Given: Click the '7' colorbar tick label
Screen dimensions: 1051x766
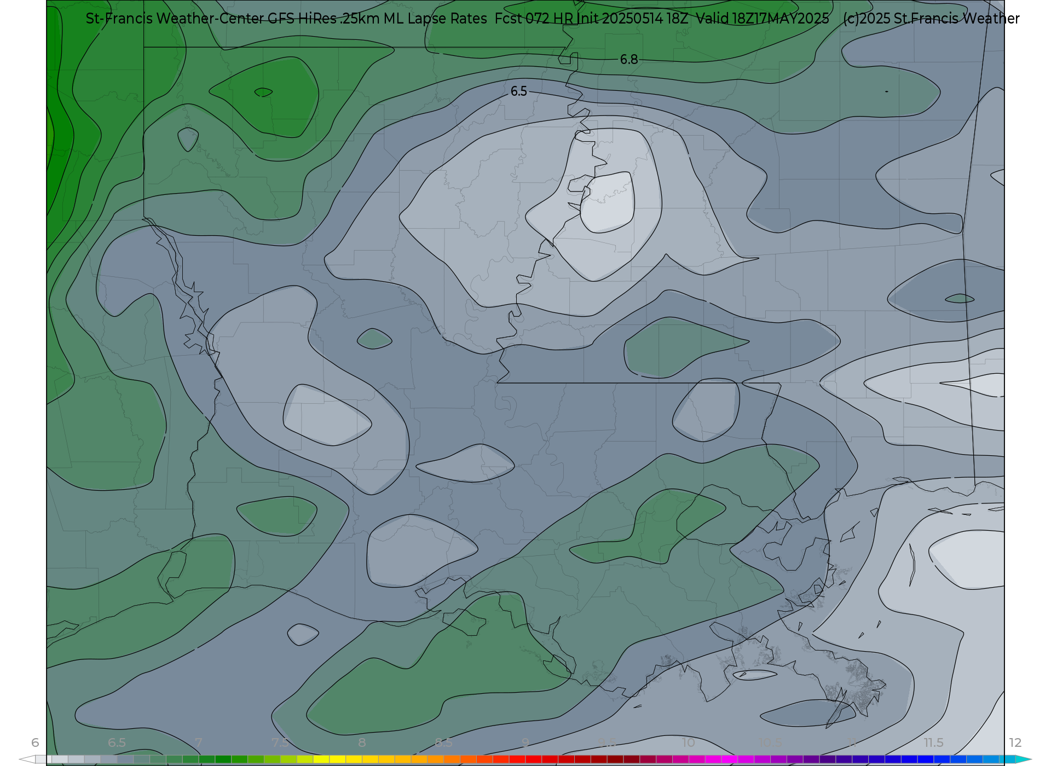Looking at the screenshot, I should pos(198,742).
